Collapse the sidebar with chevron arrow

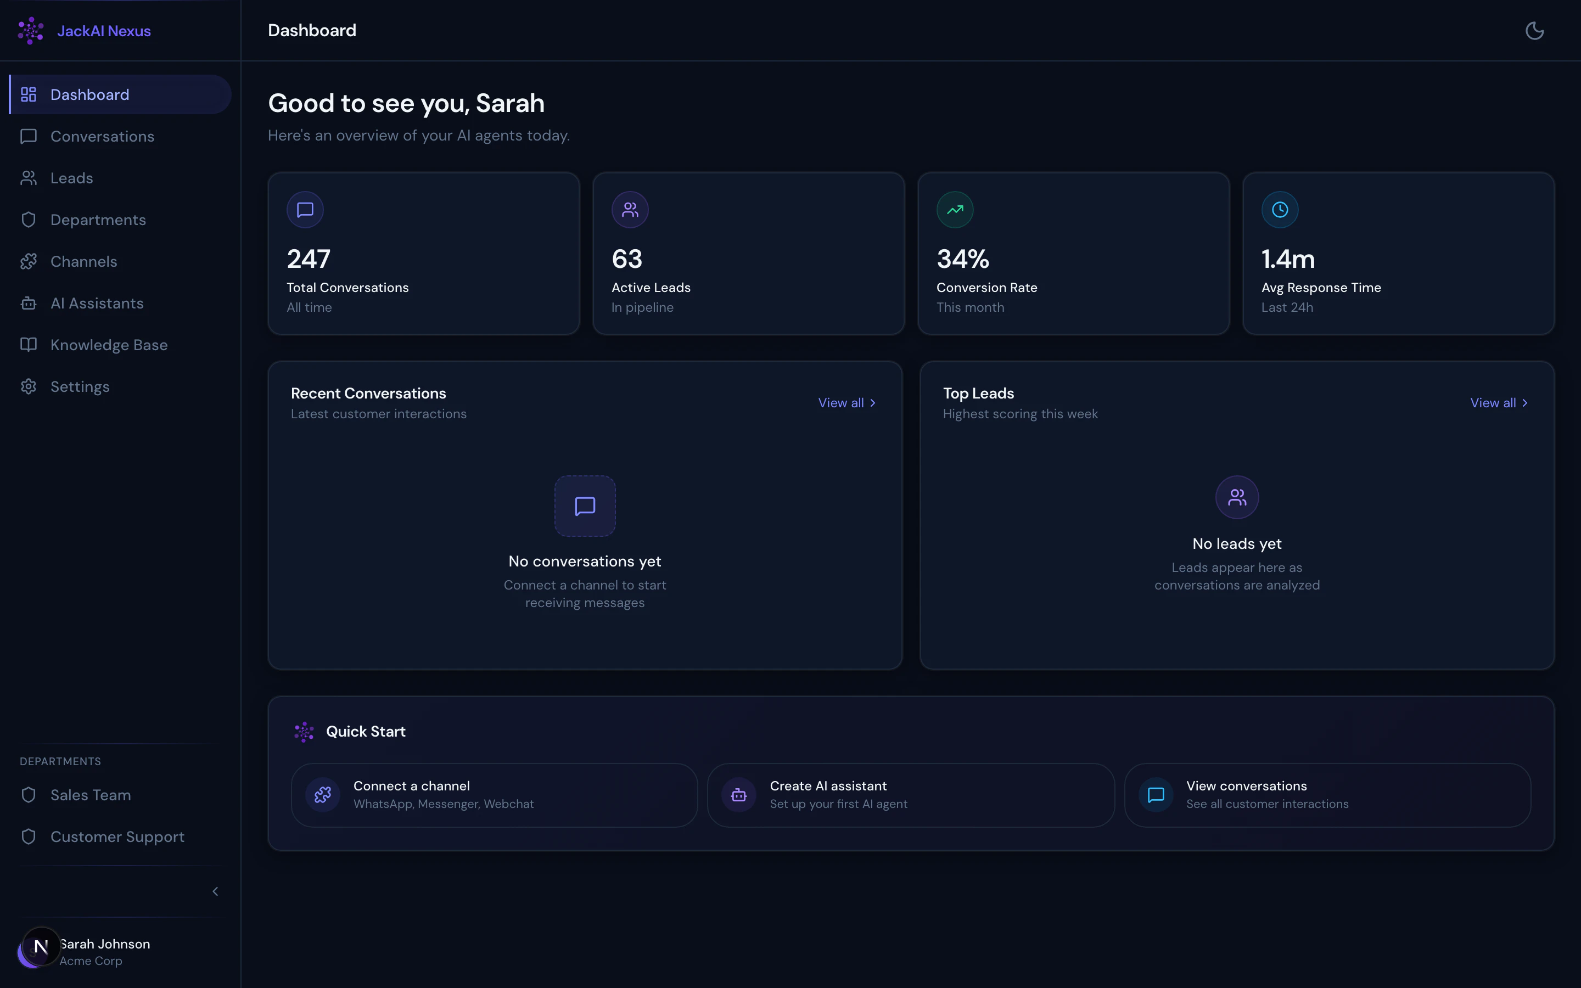(x=215, y=891)
